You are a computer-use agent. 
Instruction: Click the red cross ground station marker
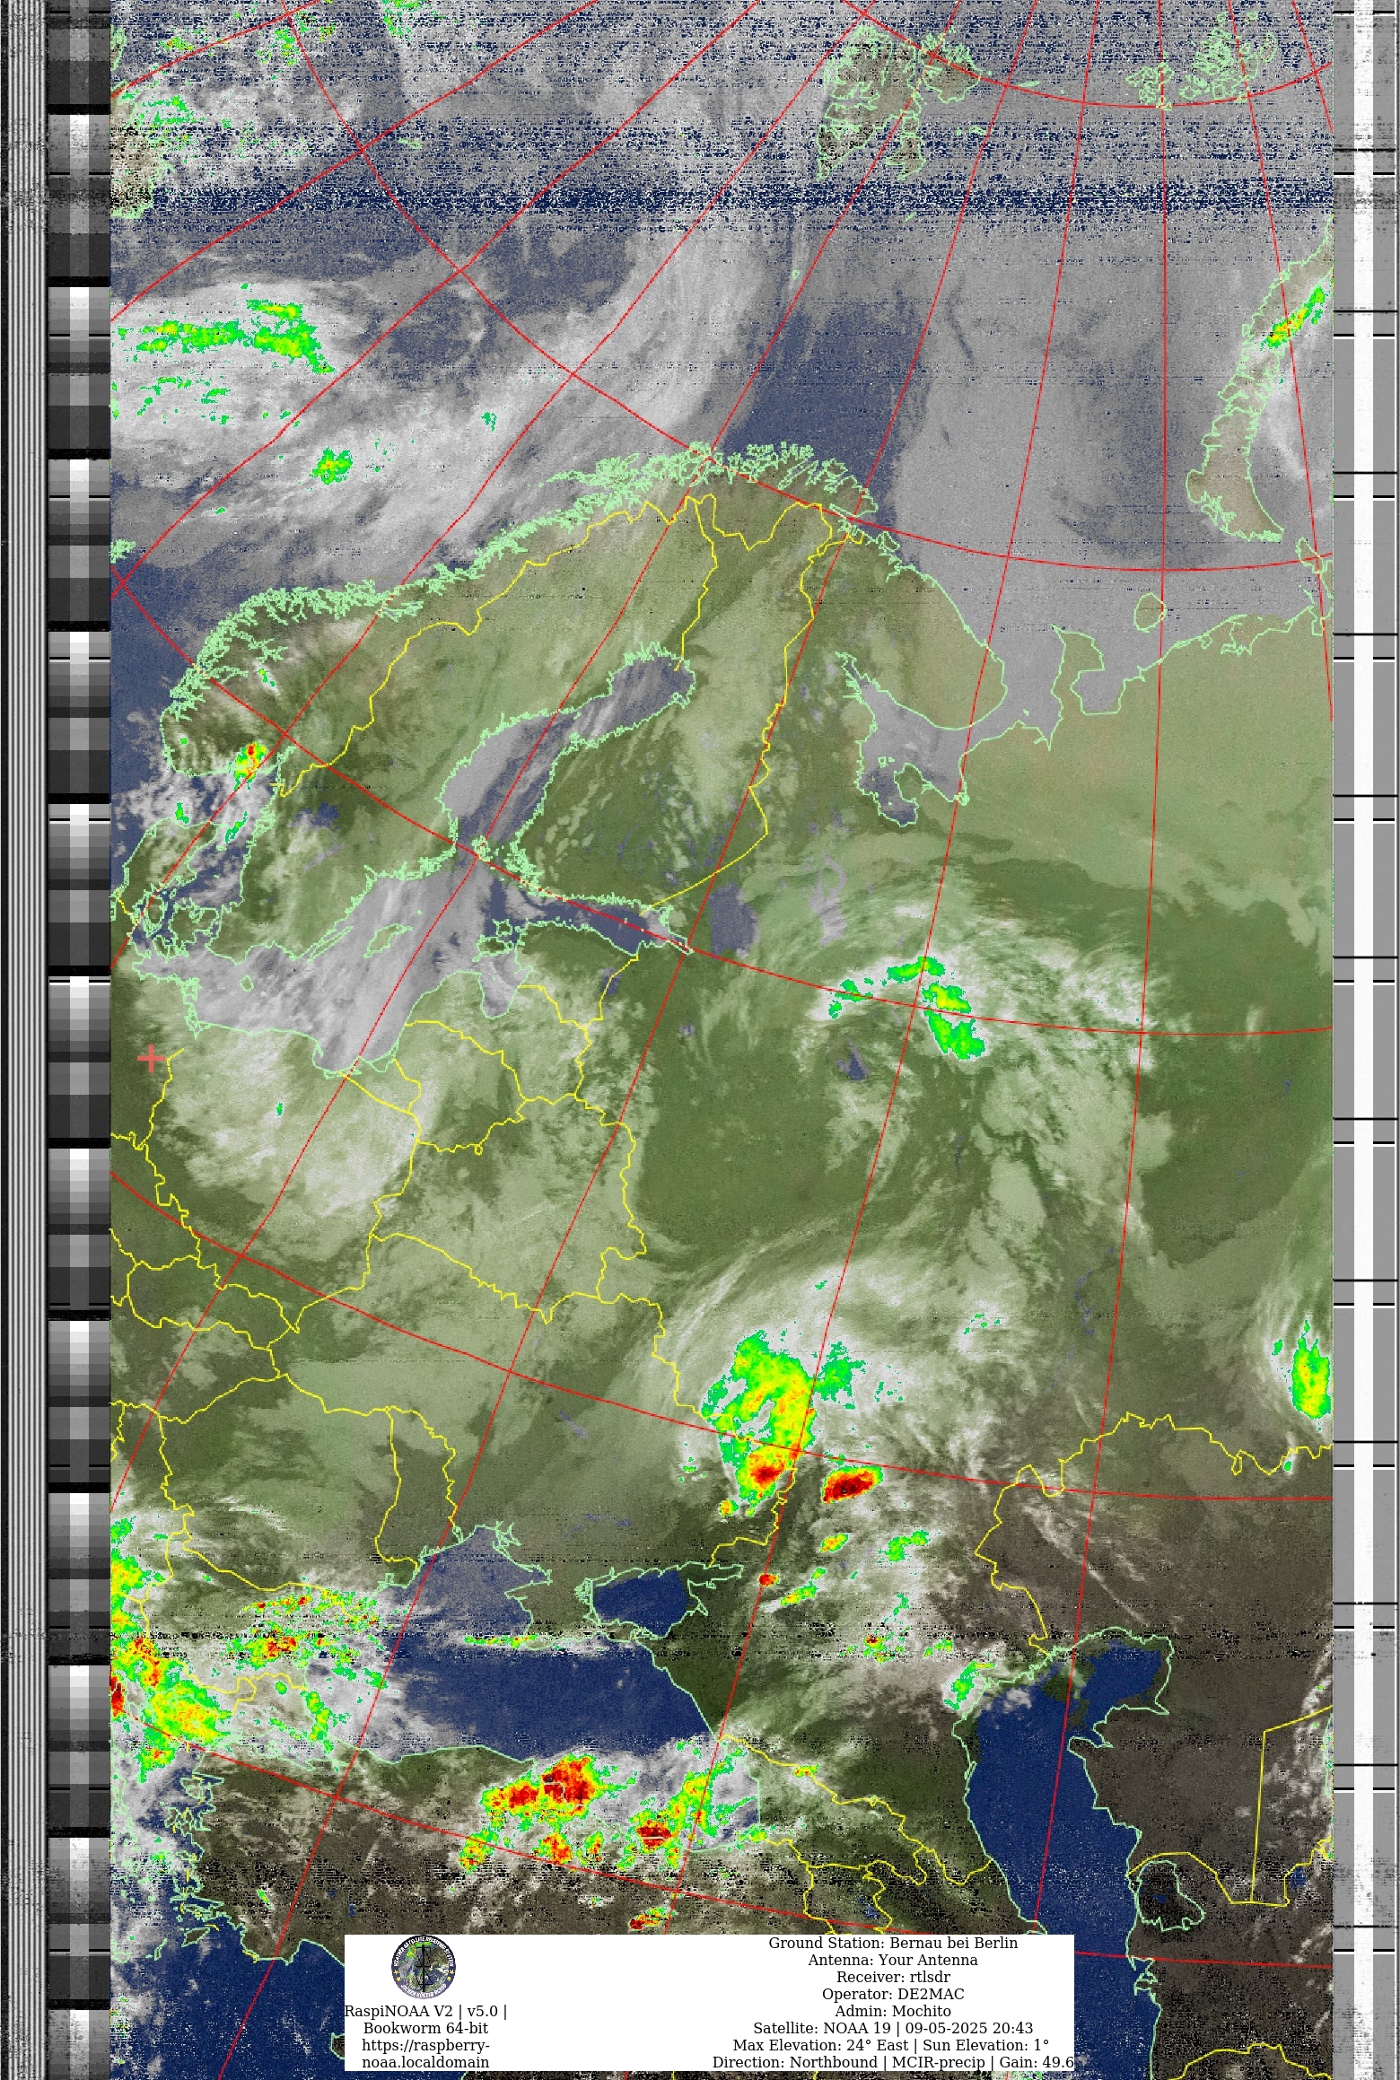pos(152,1059)
